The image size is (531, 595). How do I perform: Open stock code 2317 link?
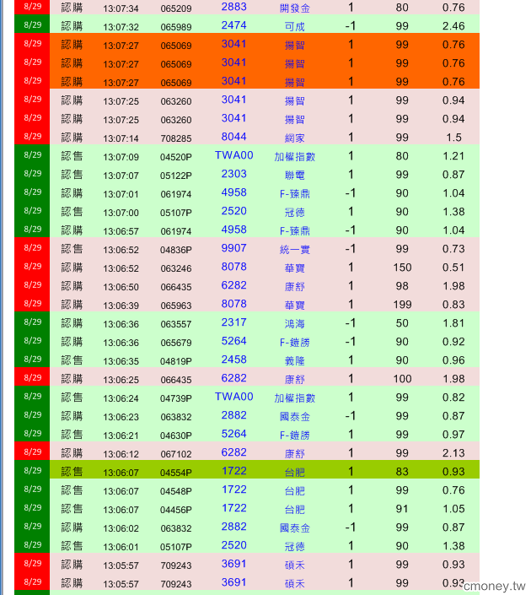click(x=233, y=323)
